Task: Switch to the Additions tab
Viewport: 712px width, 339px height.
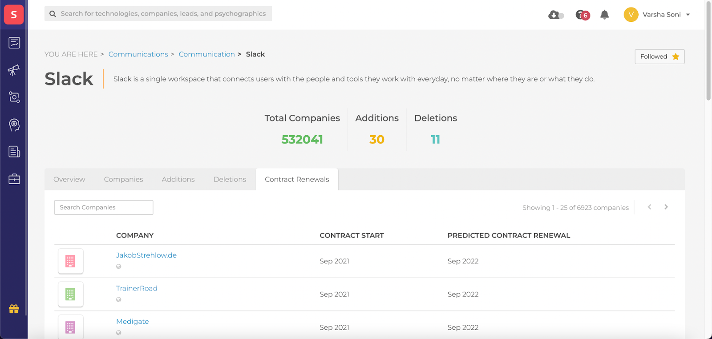Action: [178, 179]
